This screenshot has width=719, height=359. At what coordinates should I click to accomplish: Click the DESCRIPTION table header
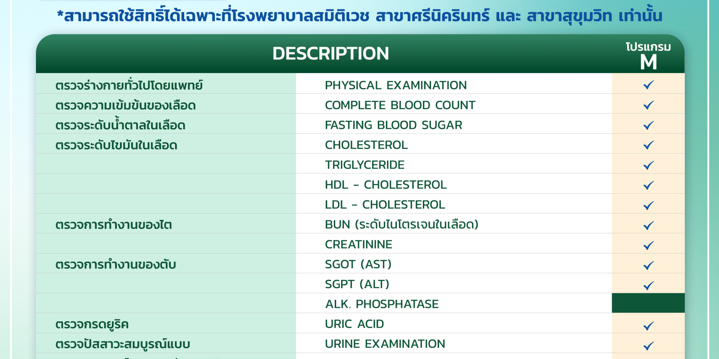click(331, 53)
